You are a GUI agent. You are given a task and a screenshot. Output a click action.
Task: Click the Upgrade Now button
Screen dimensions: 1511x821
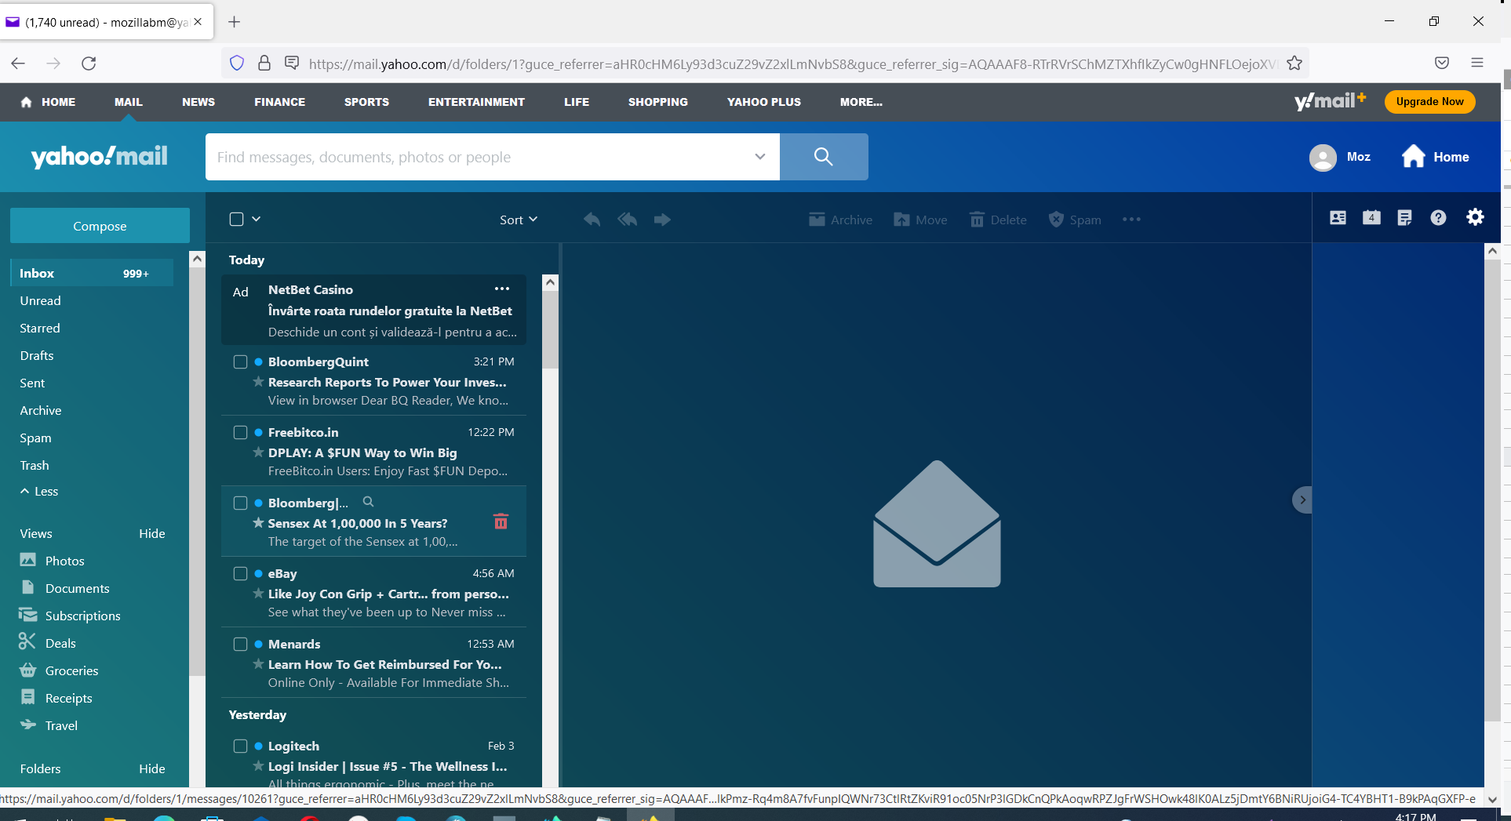point(1429,102)
